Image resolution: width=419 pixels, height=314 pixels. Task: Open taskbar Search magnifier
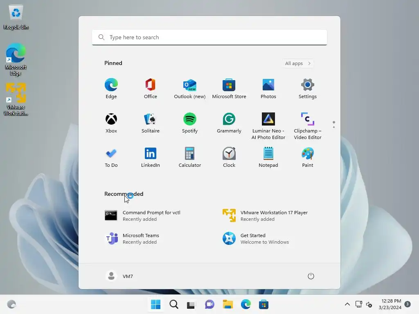point(173,304)
